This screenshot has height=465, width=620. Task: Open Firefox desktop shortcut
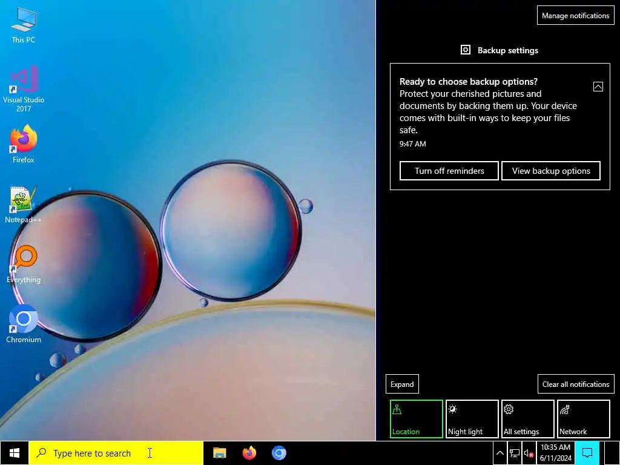click(x=24, y=144)
